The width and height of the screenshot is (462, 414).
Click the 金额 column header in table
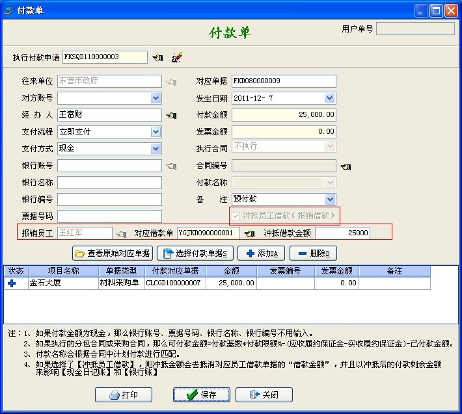tap(231, 270)
